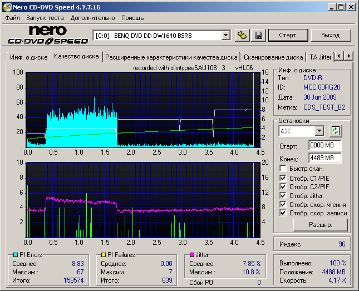Viewport: 359px width, 291px height.
Task: Click the Nero CD-DVD Speed logo
Action: pyautogui.click(x=47, y=35)
